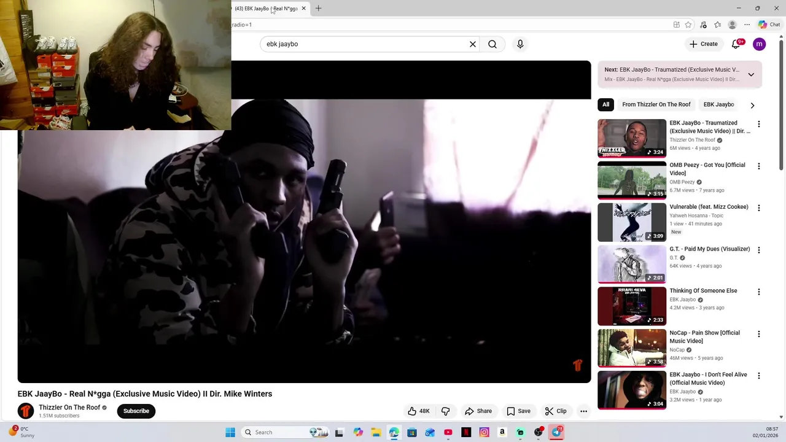Close the EBK JaayBo browser tab
This screenshot has width=786, height=442.
(303, 9)
